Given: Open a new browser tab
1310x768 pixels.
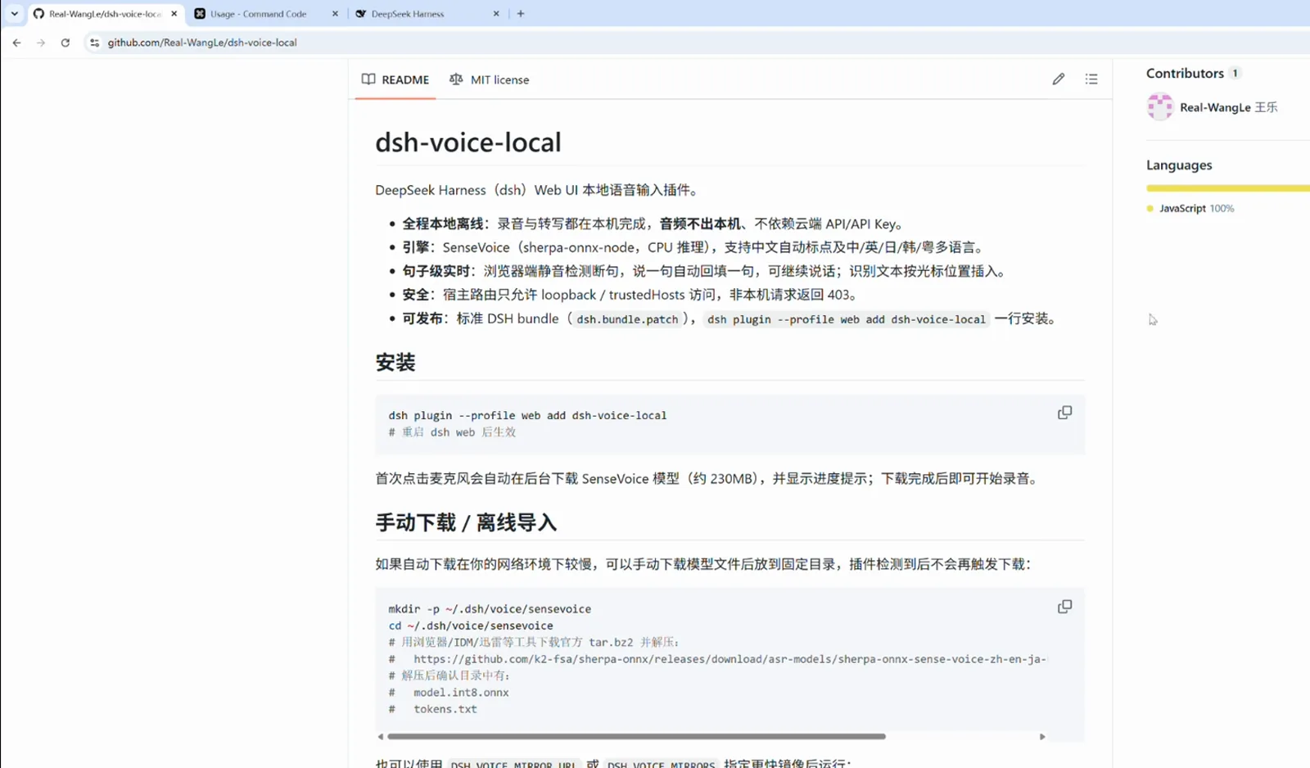Looking at the screenshot, I should tap(521, 14).
